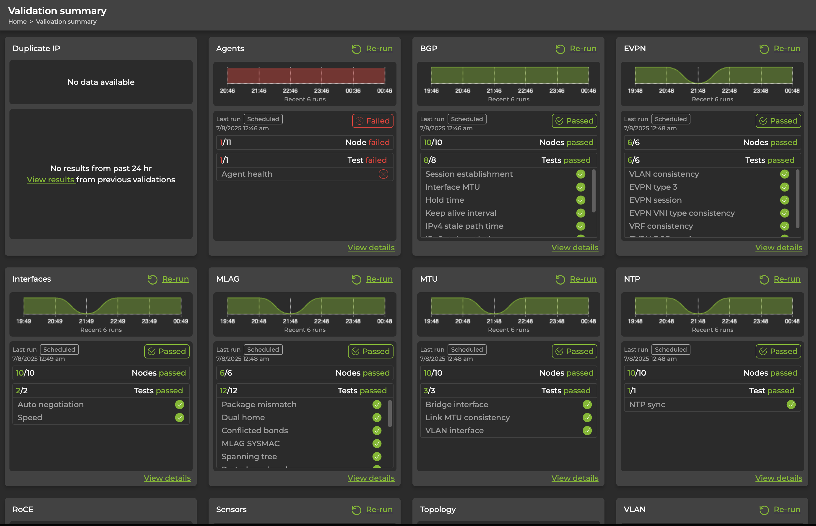Open View details for the MLAG card

click(371, 478)
